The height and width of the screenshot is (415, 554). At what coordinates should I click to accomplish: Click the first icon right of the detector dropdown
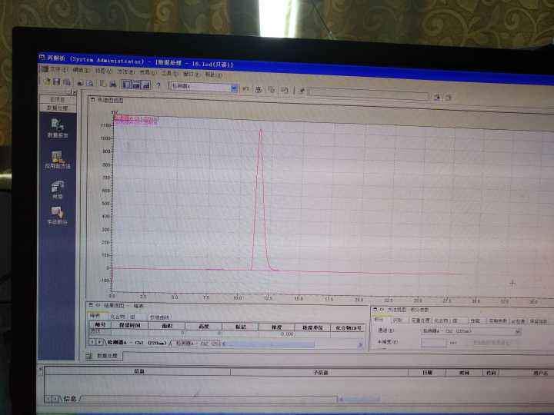[x=246, y=89]
